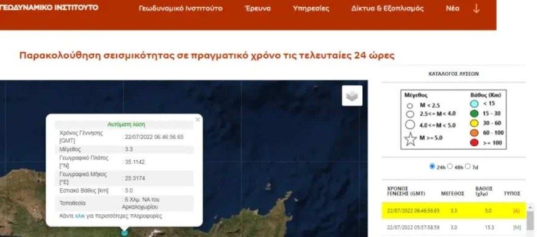Open the Γεωδυναμικό Ινστιτούτο menu
The height and width of the screenshot is (237, 537).
point(181,9)
